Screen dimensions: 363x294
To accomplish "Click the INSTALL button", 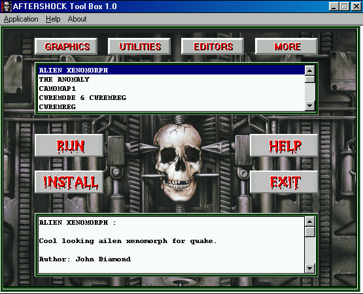I will click(69, 182).
